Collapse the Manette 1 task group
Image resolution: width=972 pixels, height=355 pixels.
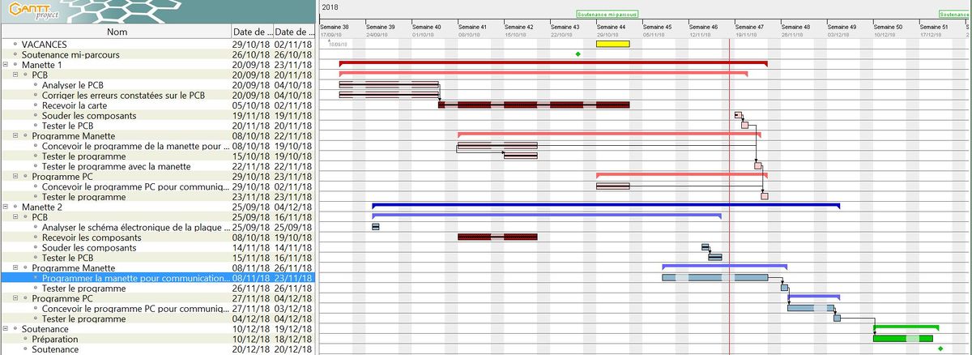click(6, 64)
